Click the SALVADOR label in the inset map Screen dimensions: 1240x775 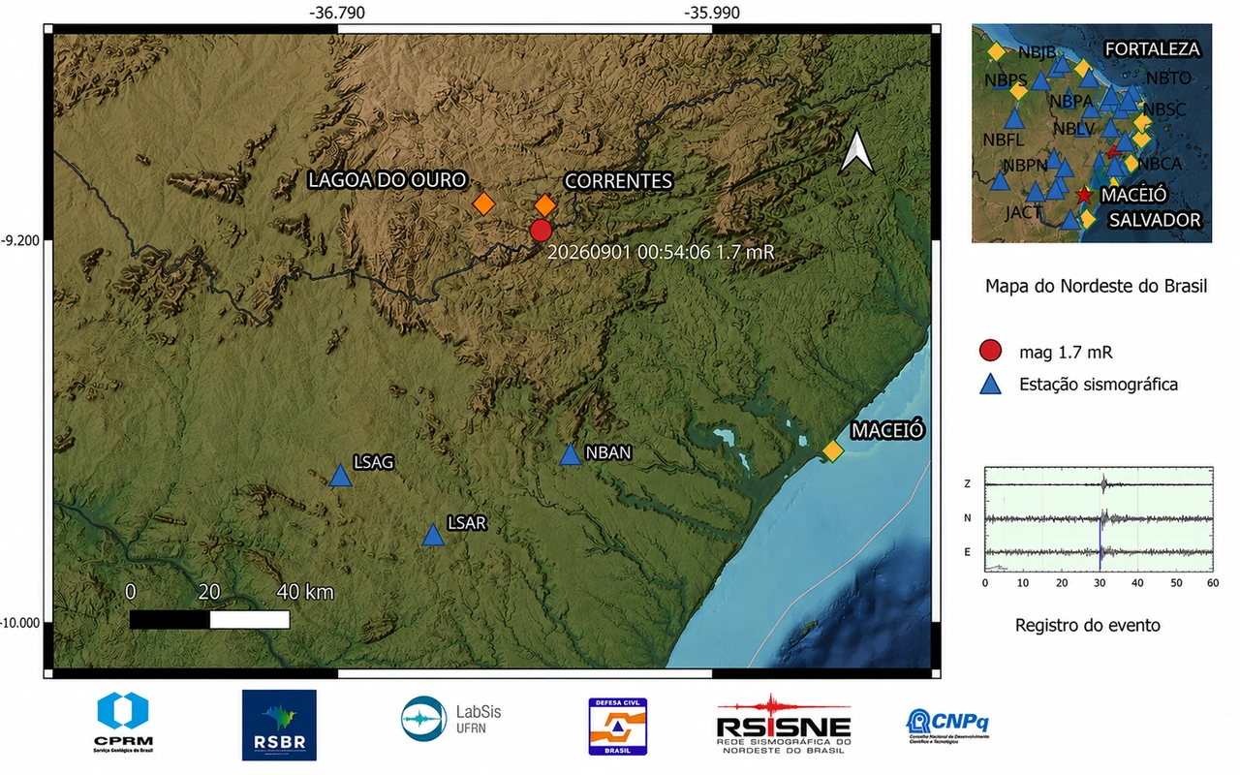pos(1155,220)
